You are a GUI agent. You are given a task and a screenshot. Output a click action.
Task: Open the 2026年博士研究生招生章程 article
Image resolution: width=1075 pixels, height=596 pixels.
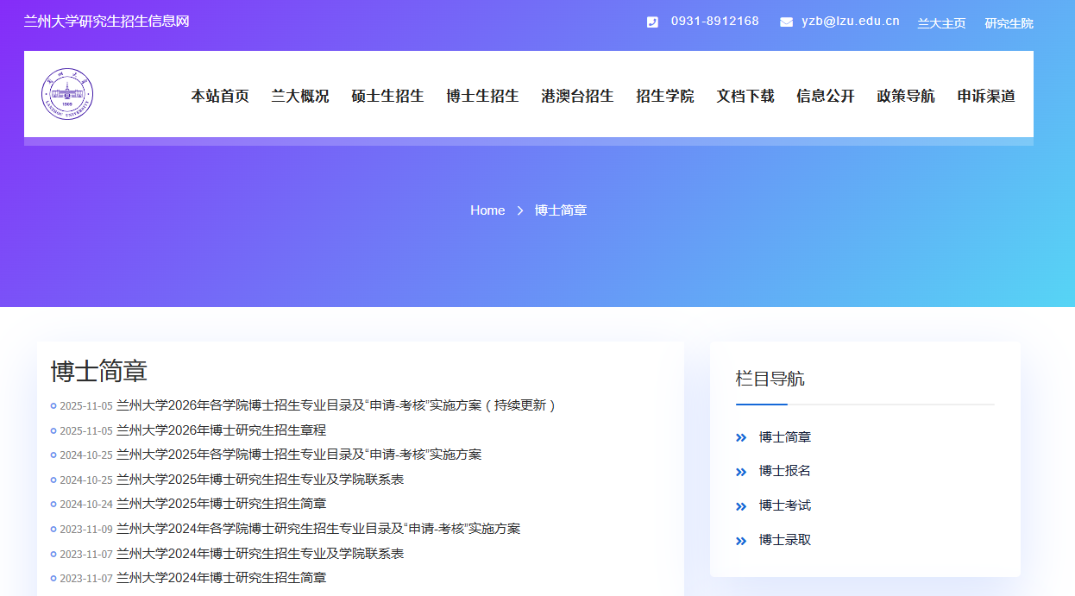[221, 430]
